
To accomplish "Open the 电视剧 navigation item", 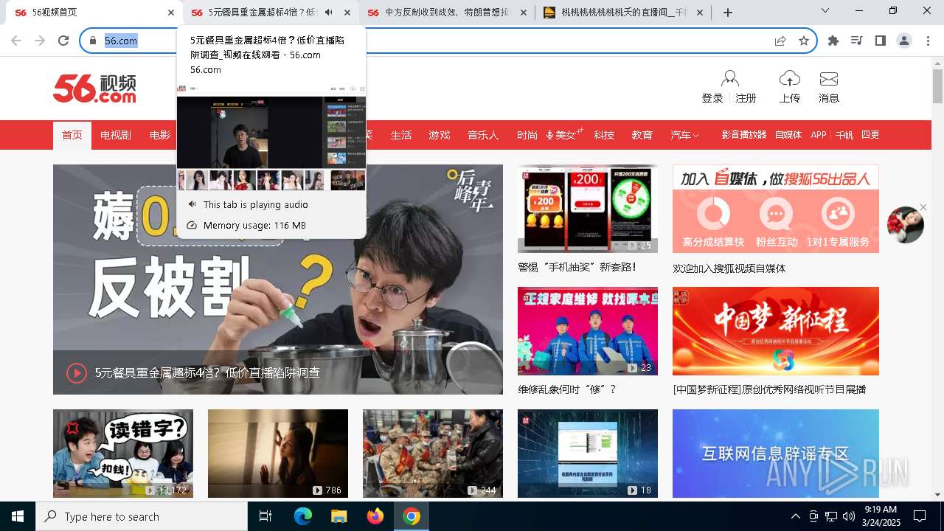I will click(116, 135).
